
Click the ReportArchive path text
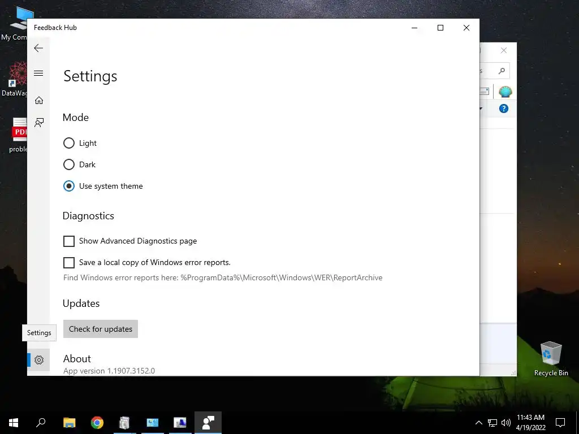click(282, 277)
